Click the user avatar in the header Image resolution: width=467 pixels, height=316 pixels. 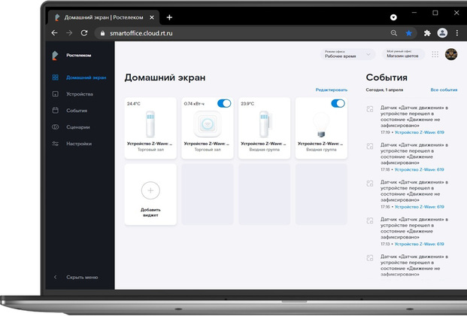click(451, 54)
